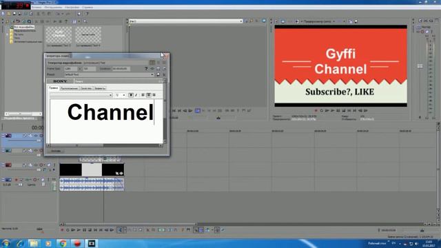This screenshot has height=248, width=441.
Task: Align text right in generator dialog
Action: tap(154, 95)
